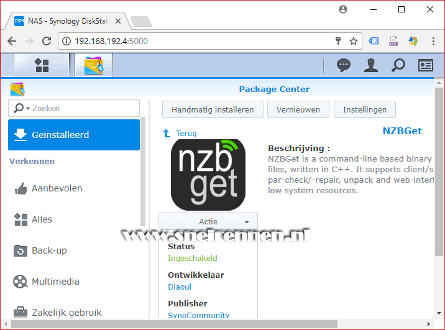The image size is (445, 330).
Task: Click the Chrome profile avatar icon
Action: pyautogui.click(x=343, y=9)
